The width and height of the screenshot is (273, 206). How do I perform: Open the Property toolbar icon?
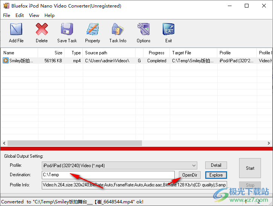tap(93, 29)
